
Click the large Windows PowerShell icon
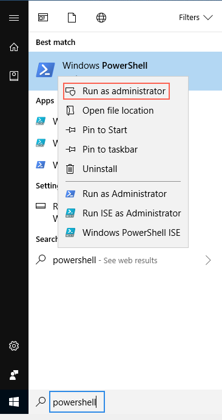point(45,70)
